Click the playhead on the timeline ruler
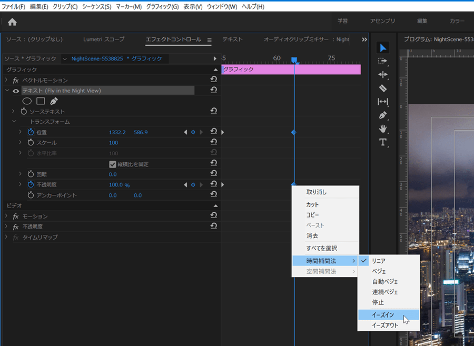This screenshot has height=346, width=474. pyautogui.click(x=294, y=60)
